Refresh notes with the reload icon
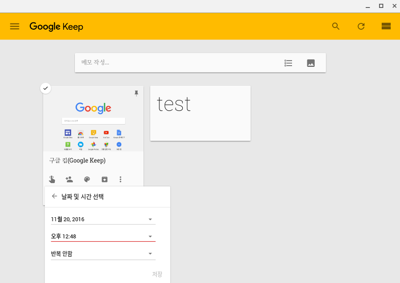400x283 pixels. (x=361, y=26)
